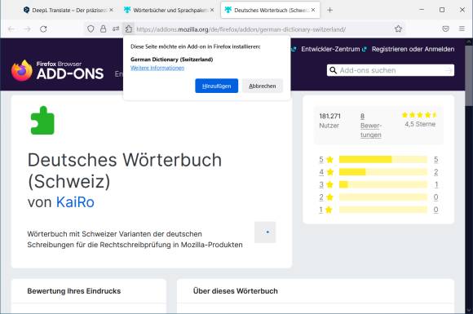Submit search with the arrow icon
The height and width of the screenshot is (314, 473).
449,70
